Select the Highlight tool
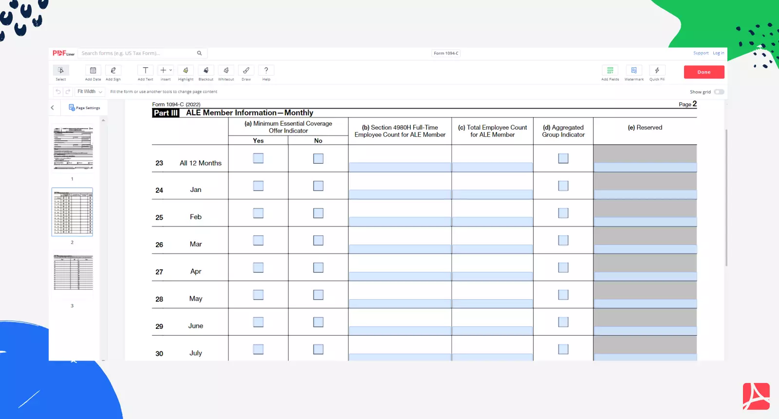Viewport: 779px width, 419px height. tap(185, 73)
